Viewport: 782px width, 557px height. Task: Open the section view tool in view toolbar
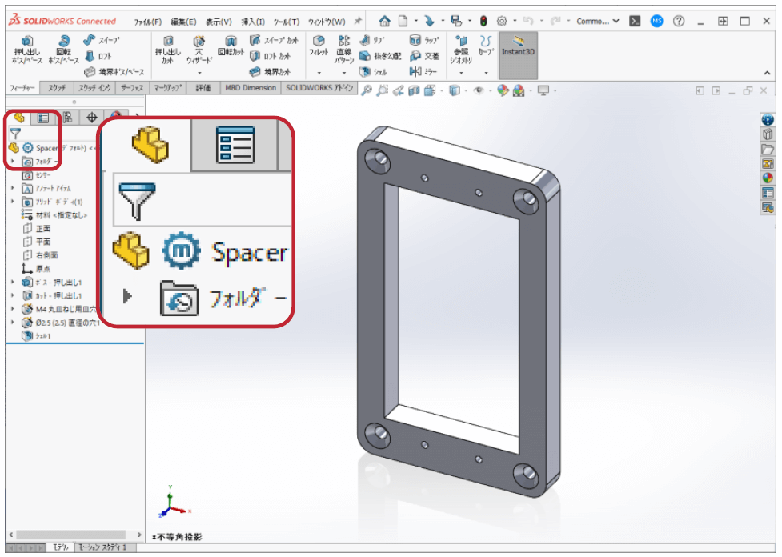tap(414, 90)
